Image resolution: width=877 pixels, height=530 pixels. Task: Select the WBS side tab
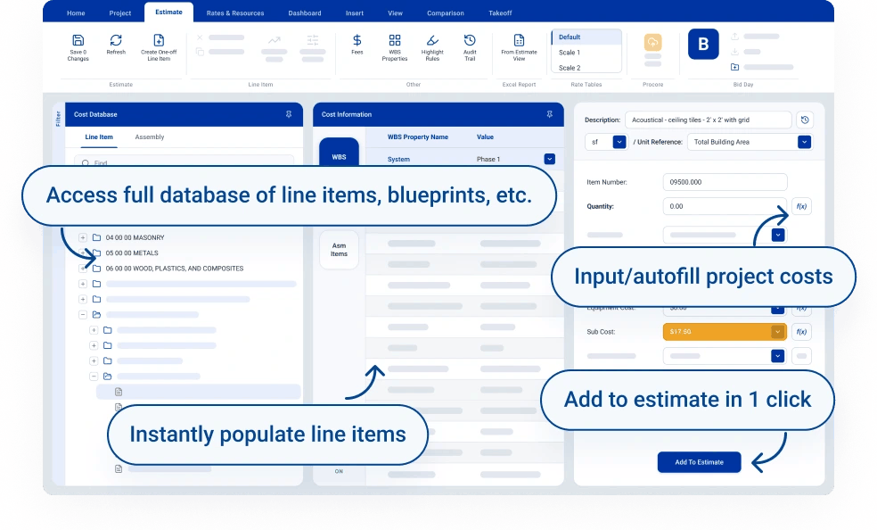pyautogui.click(x=339, y=153)
